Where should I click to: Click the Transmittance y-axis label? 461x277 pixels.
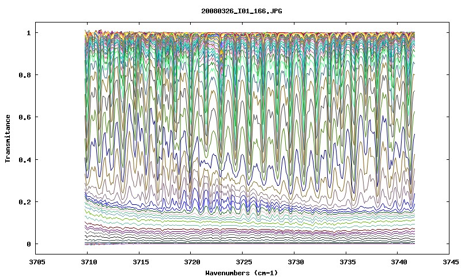point(8,138)
